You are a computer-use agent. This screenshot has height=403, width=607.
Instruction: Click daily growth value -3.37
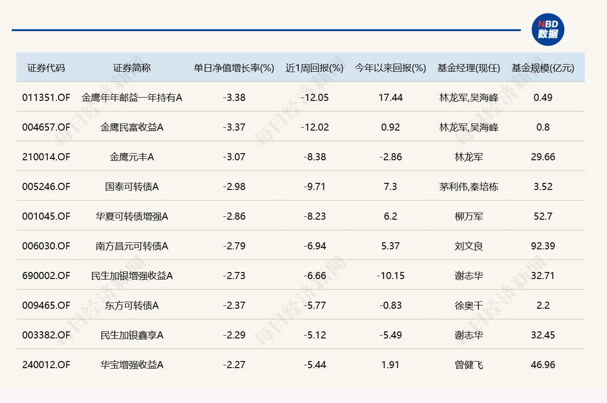pos(234,127)
